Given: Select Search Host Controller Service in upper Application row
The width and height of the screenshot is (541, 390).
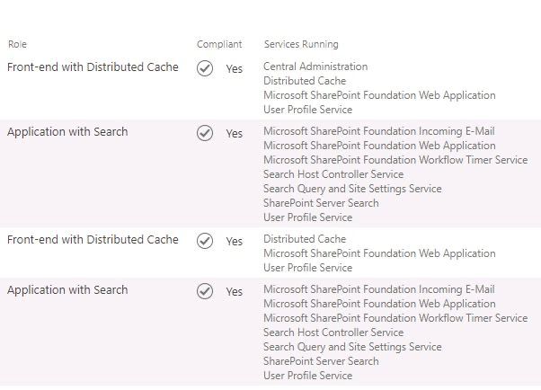Looking at the screenshot, I should tap(333, 174).
